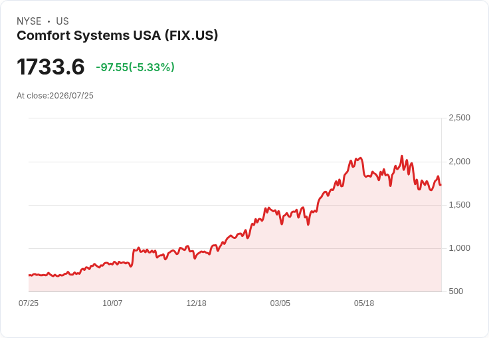Click the price line's starting point at 07/25
Image resolution: width=489 pixels, height=338 pixels.
coord(29,275)
